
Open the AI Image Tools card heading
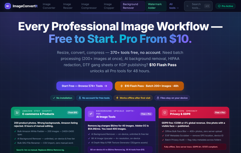106,117
